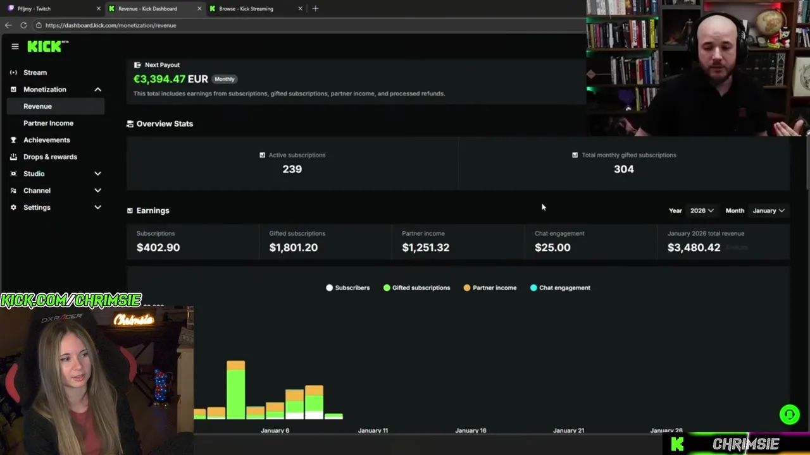This screenshot has width=810, height=455.
Task: Click the Gifted subscriptions $1,801.20 value
Action: coord(294,248)
